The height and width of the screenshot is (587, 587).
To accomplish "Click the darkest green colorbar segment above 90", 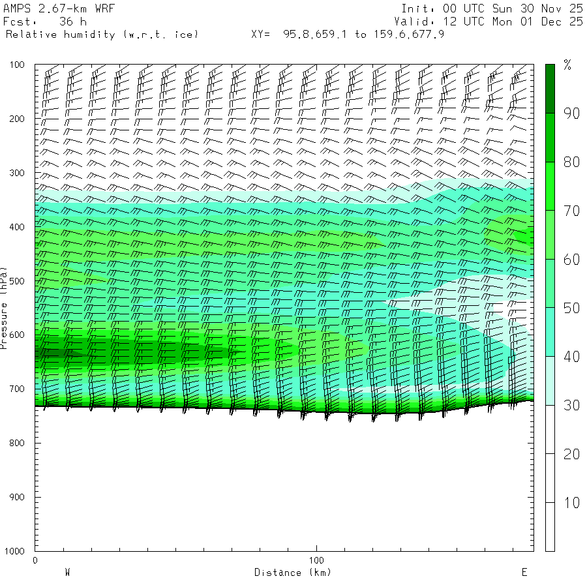I will tap(550, 89).
